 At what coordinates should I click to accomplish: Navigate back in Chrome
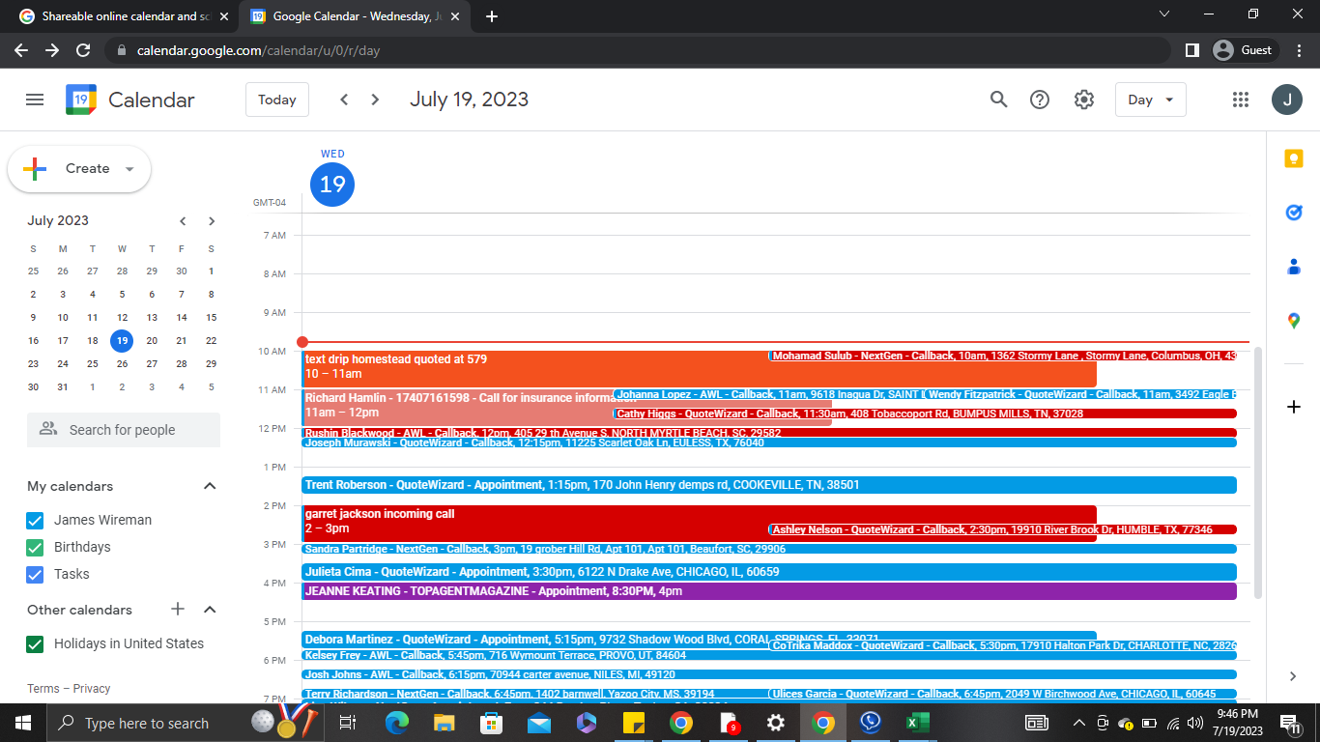click(x=21, y=50)
